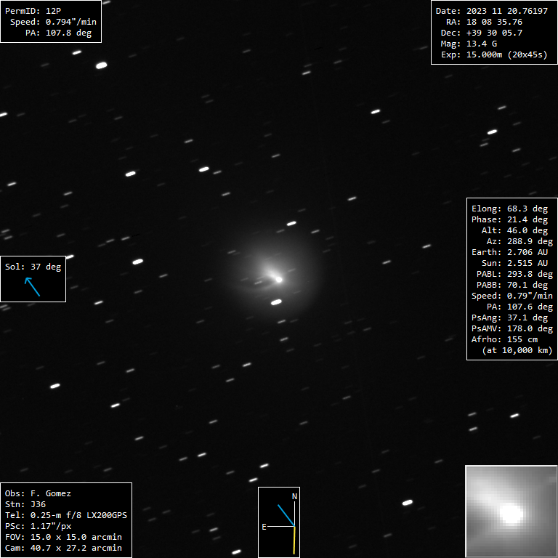The width and height of the screenshot is (558, 558).
Task: Click the 'Obs: F. Gomez' line
Action: point(38,493)
